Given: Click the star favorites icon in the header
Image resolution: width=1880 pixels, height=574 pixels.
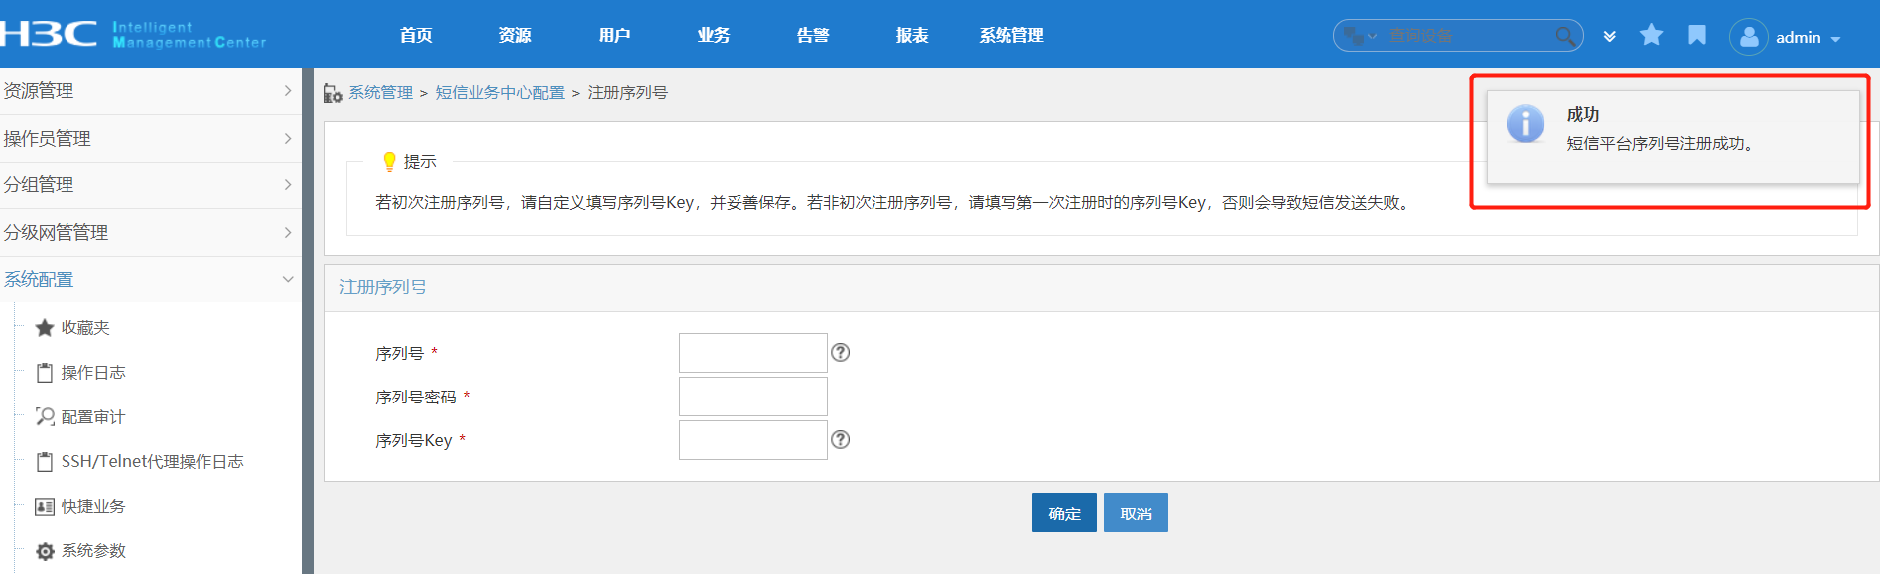Looking at the screenshot, I should click(1652, 36).
